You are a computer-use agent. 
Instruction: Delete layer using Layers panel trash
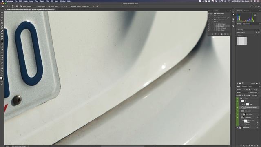[x=257, y=146]
